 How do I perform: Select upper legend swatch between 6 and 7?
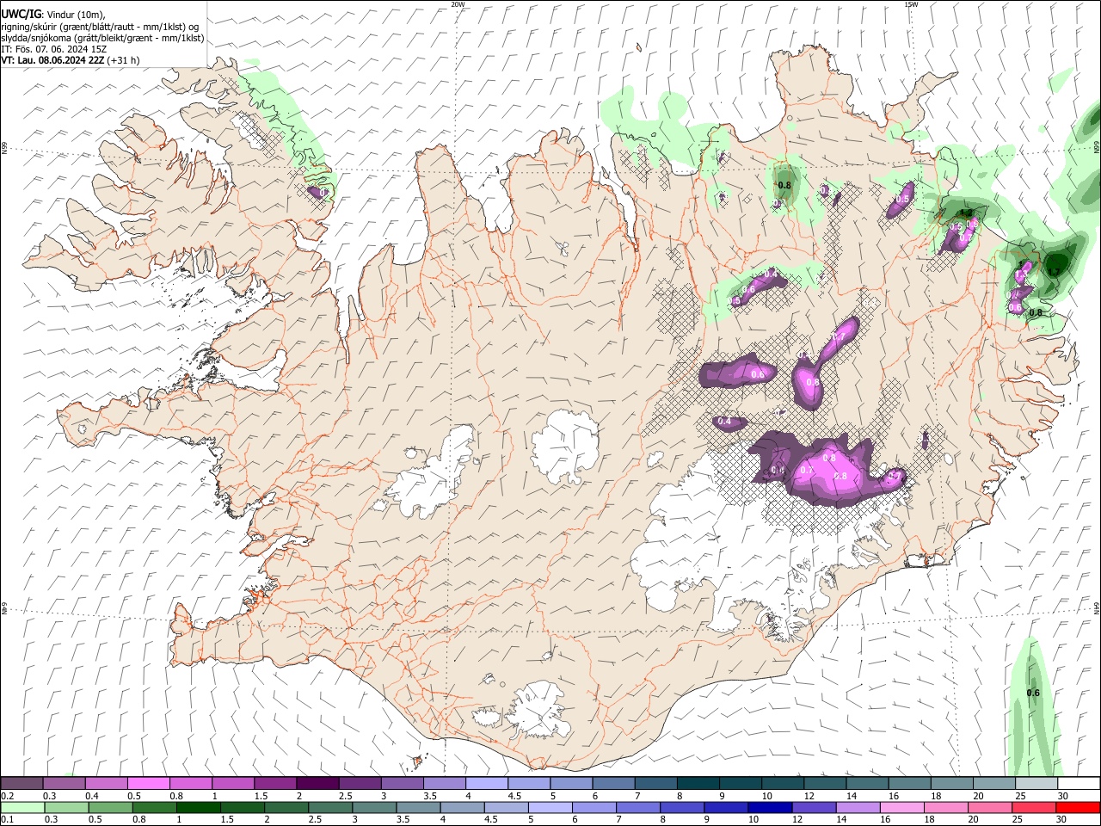click(612, 784)
